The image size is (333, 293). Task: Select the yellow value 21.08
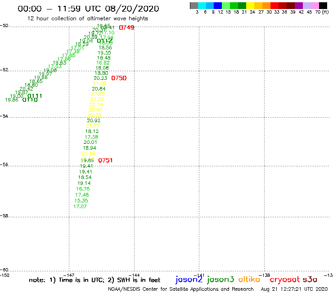click(99, 83)
